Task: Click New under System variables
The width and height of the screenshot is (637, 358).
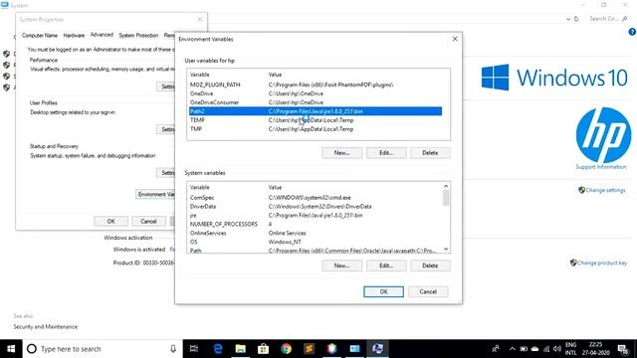Action: (x=341, y=266)
